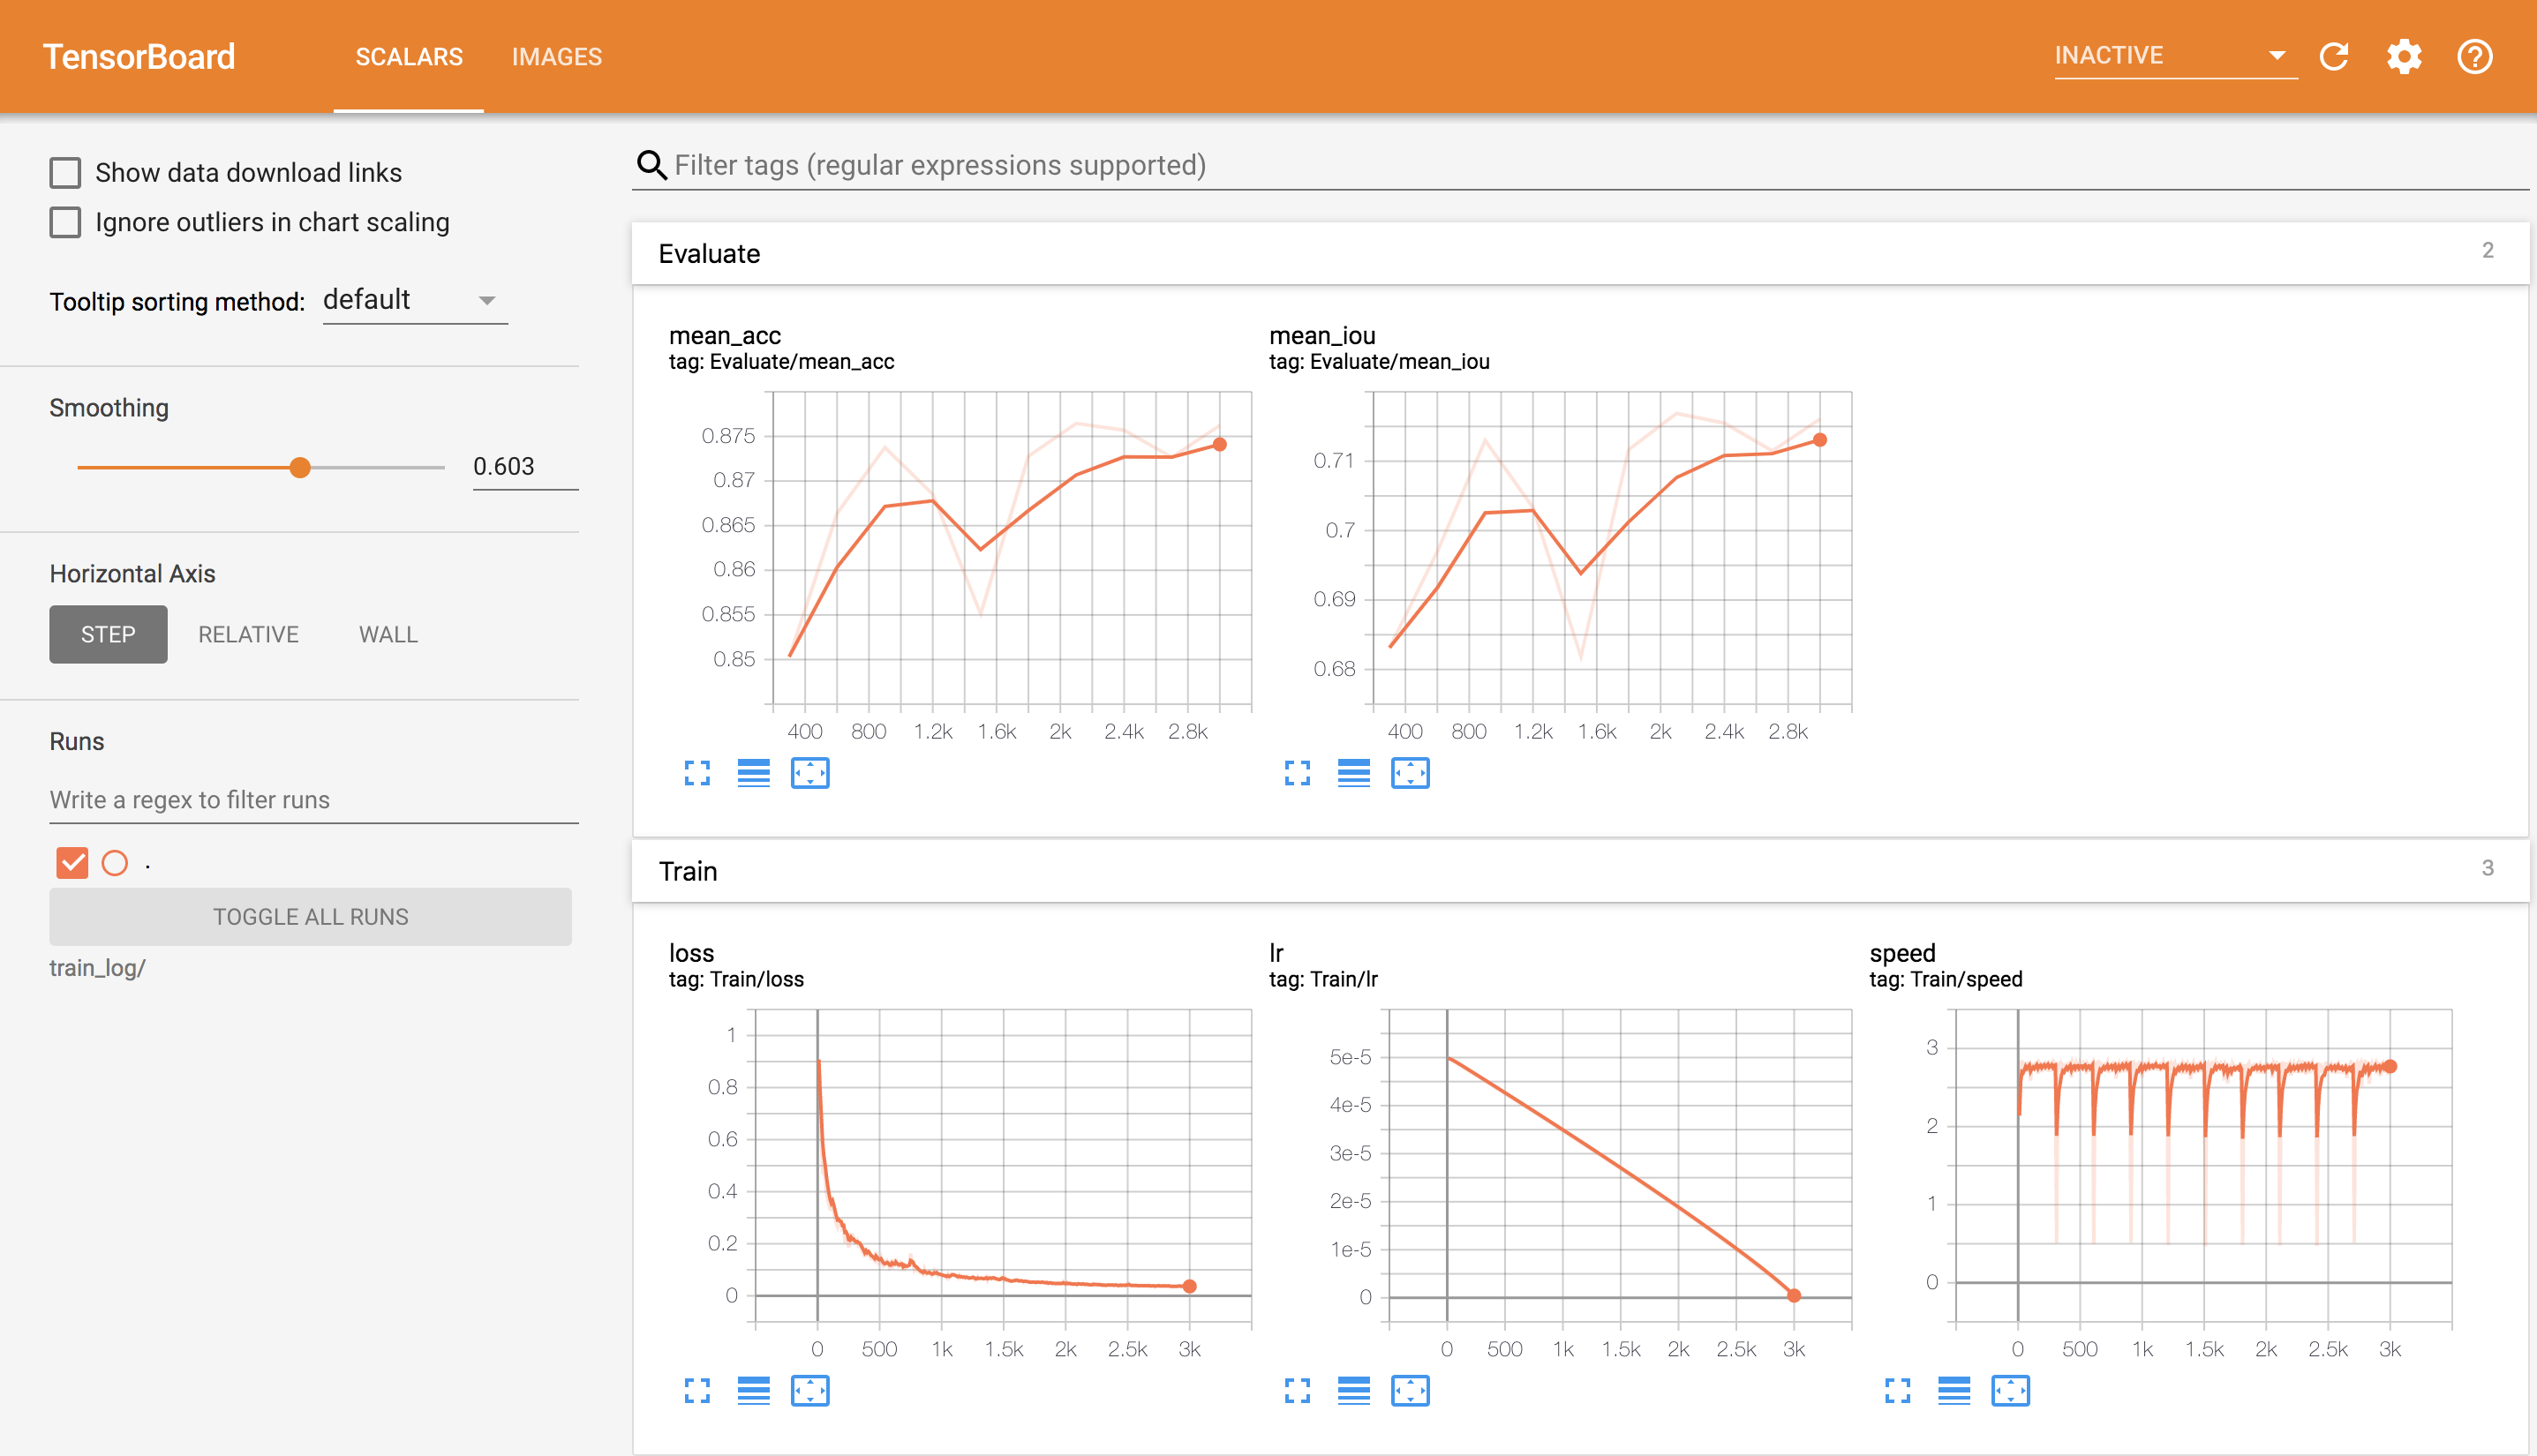Expand loss chart to full size
This screenshot has width=2537, height=1456.
(697, 1391)
